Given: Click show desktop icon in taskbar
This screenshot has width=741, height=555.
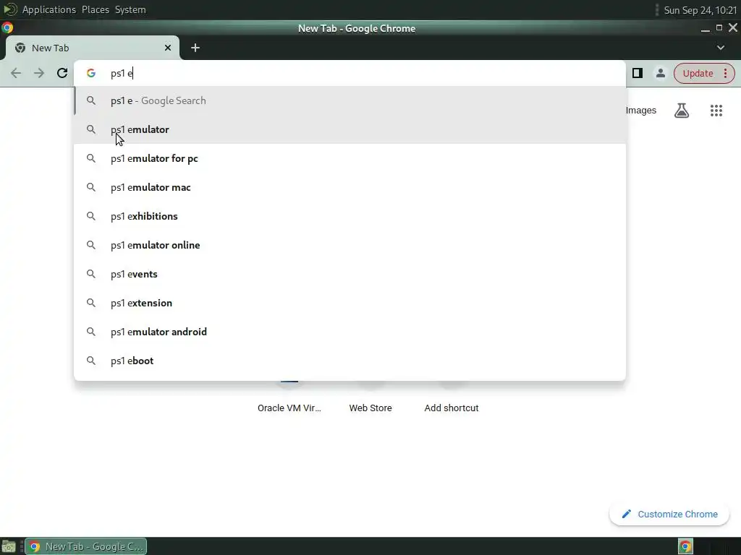Looking at the screenshot, I should [x=9, y=546].
